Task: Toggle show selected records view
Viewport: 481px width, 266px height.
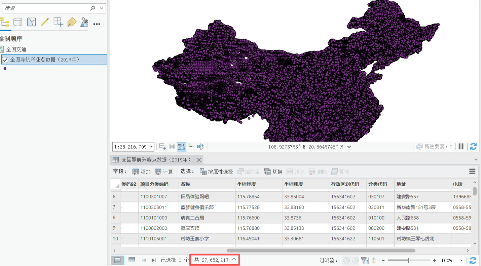Action: [132, 260]
